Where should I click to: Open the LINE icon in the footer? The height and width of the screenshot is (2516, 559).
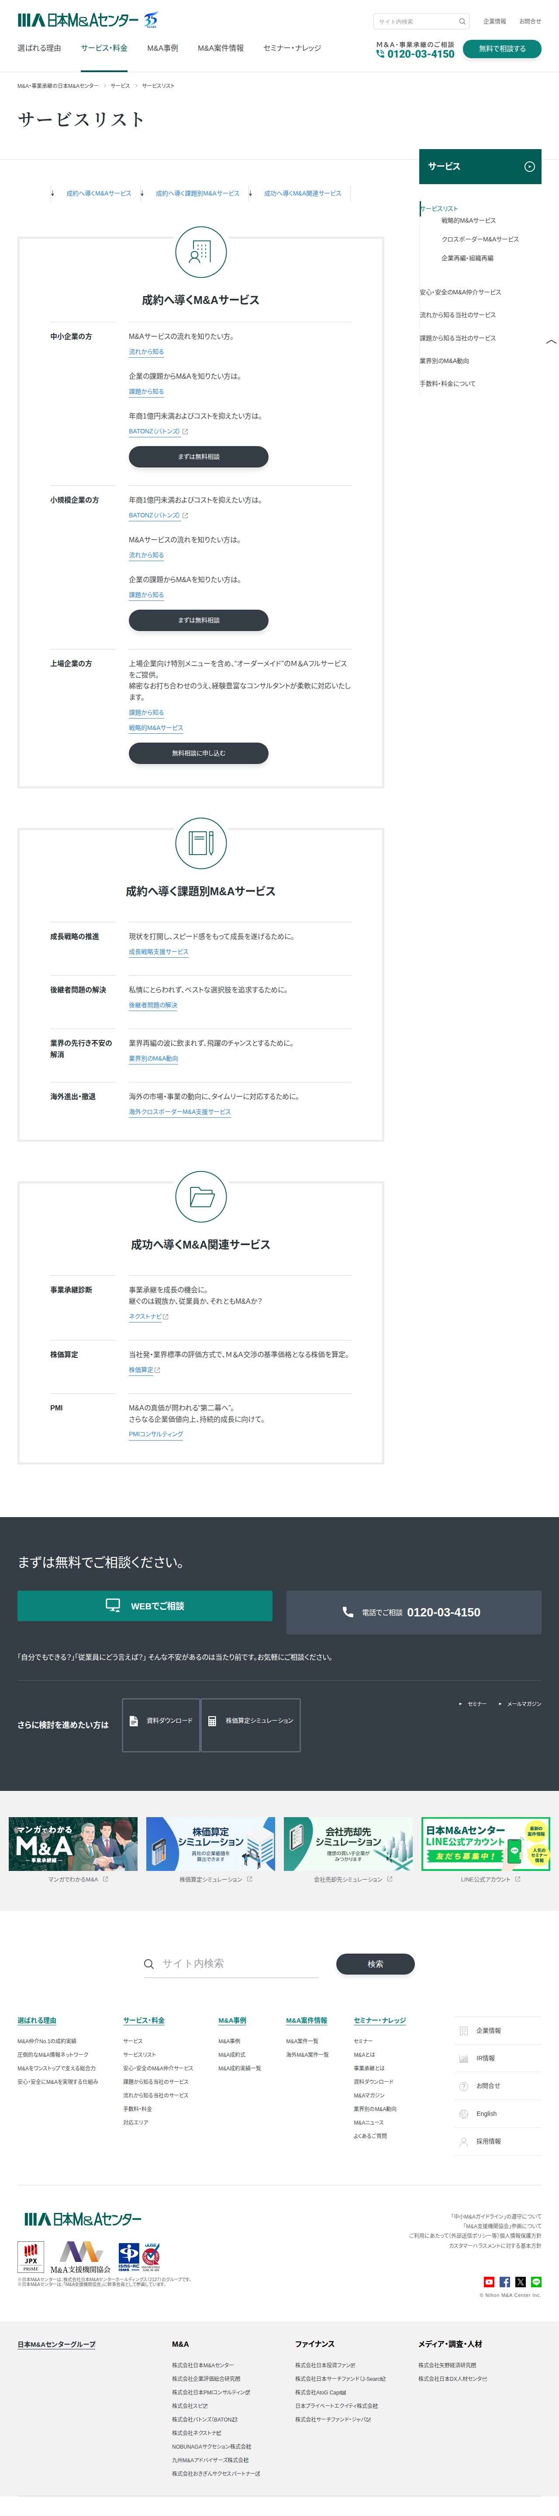pos(535,2282)
